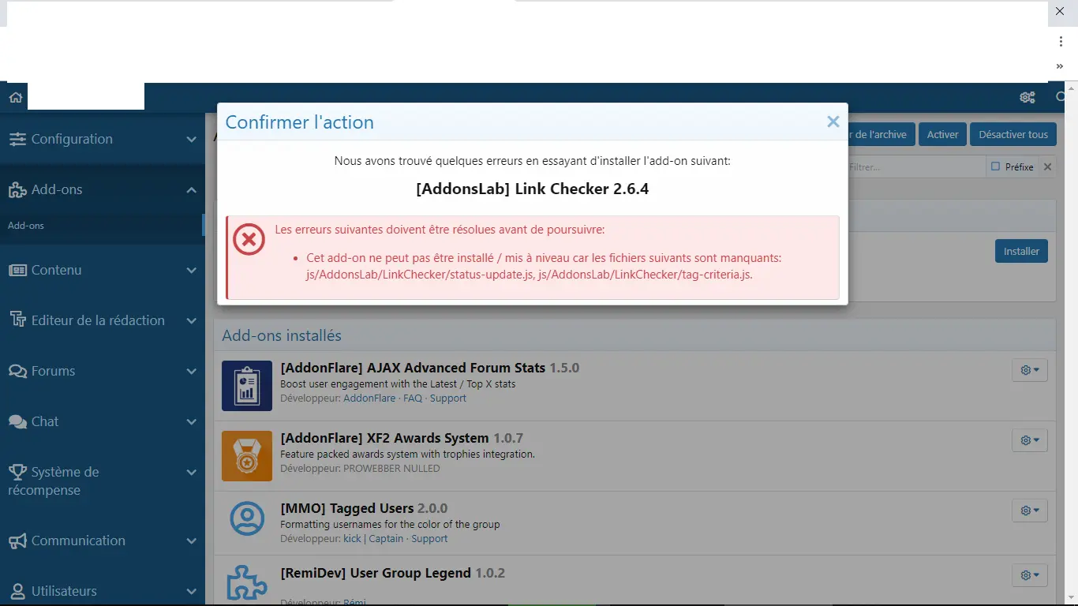
Task: Click the home icon in the top bar
Action: [x=15, y=97]
